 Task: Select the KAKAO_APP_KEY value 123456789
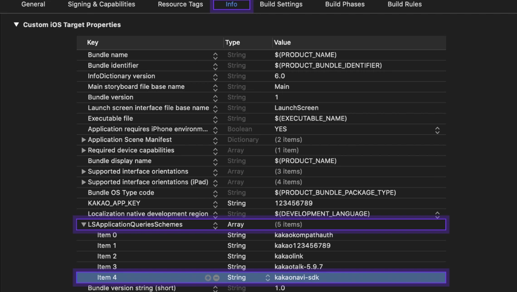(293, 203)
